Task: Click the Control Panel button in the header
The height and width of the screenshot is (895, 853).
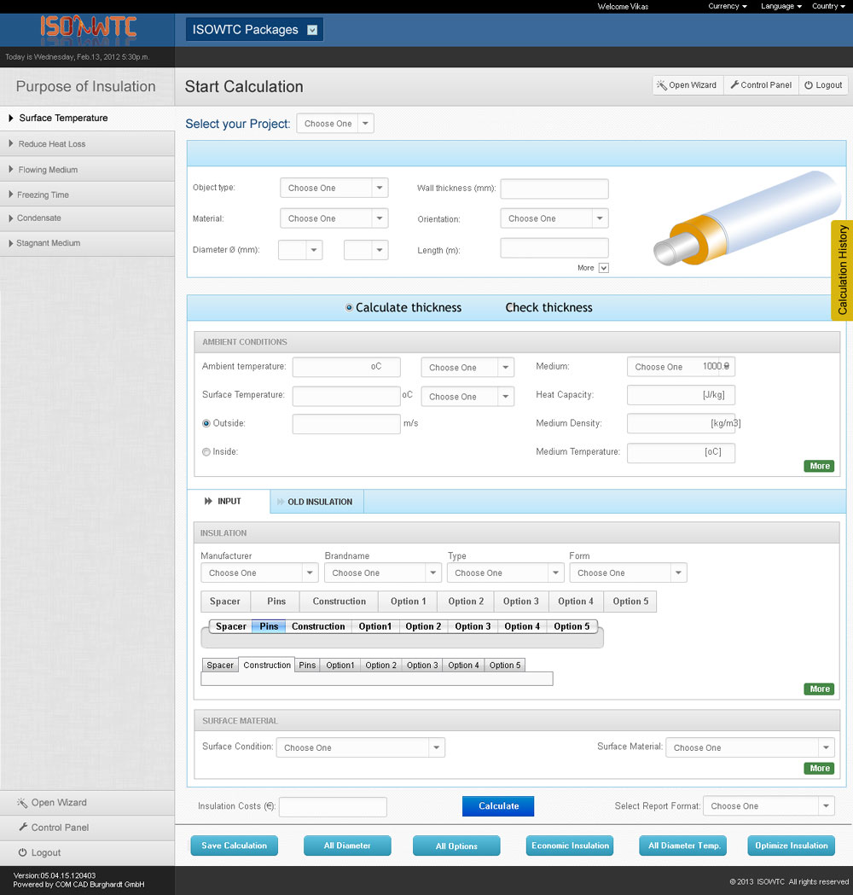Action: (761, 85)
